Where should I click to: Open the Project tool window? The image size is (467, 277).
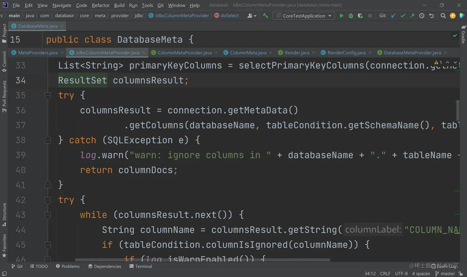pos(4,33)
